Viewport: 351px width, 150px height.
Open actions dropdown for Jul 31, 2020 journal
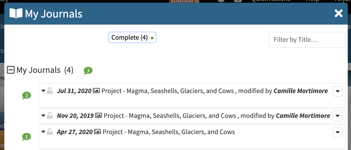[337, 91]
